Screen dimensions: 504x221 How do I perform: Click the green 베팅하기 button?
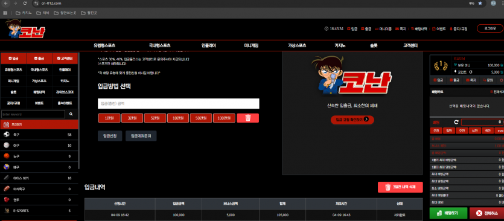click(x=448, y=213)
